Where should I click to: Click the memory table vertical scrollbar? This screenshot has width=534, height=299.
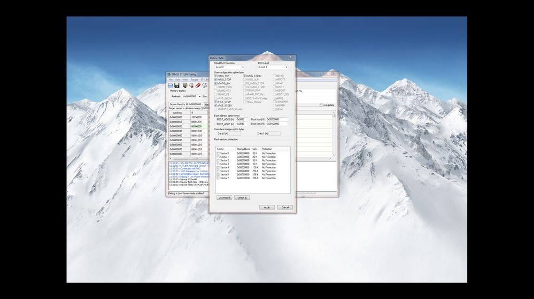click(334, 133)
